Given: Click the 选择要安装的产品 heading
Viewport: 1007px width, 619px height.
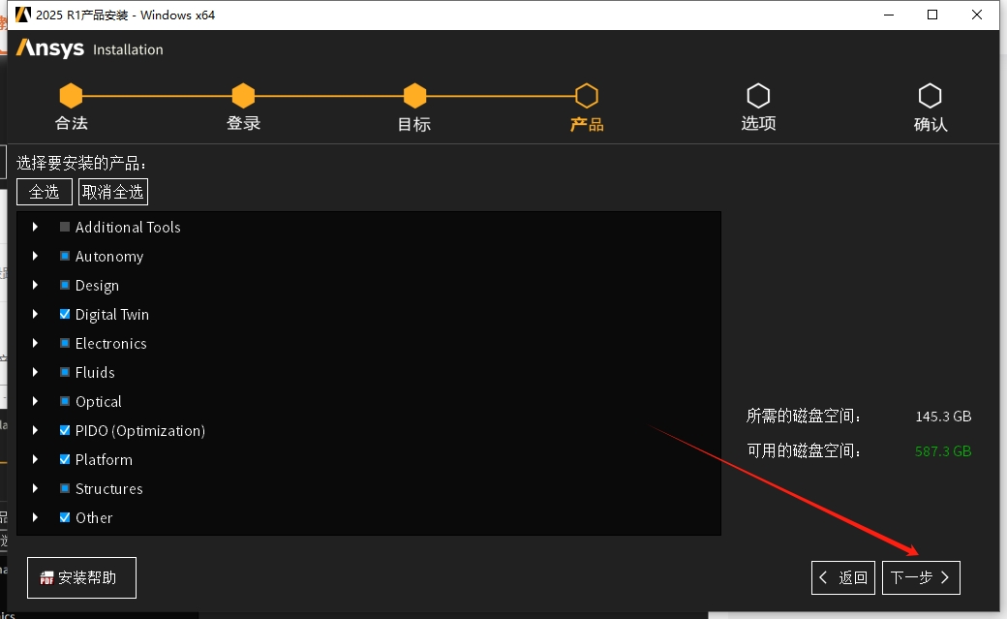Looking at the screenshot, I should point(81,164).
